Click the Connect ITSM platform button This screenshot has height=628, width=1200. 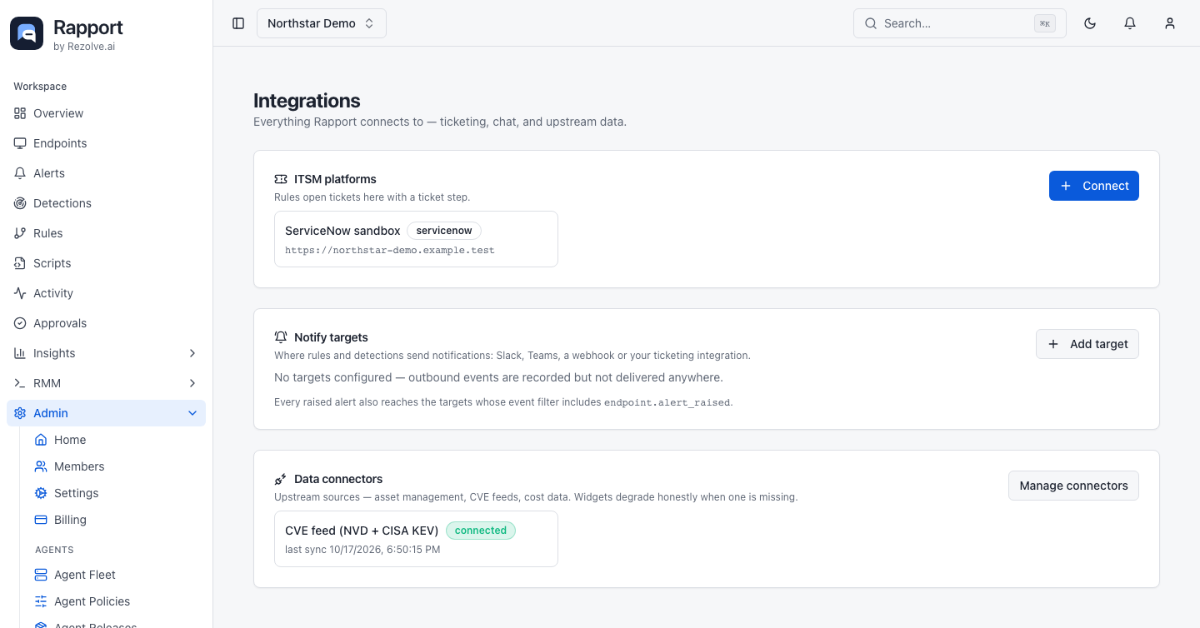[1094, 186]
